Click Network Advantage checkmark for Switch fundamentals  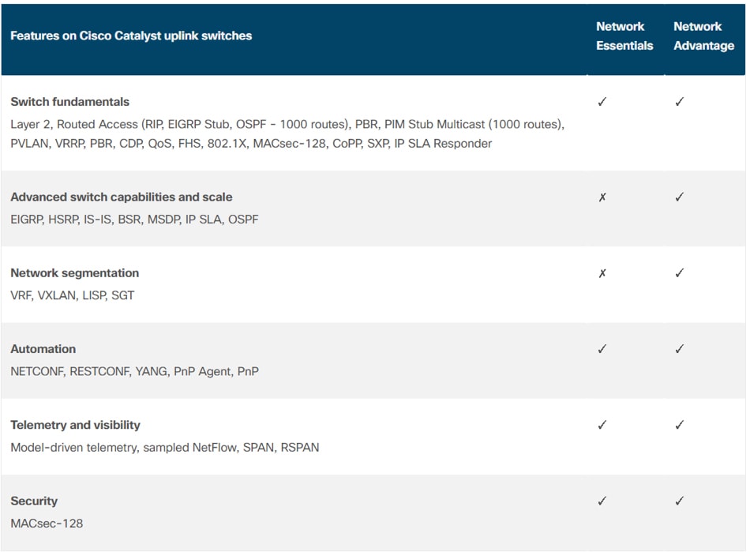coord(679,102)
